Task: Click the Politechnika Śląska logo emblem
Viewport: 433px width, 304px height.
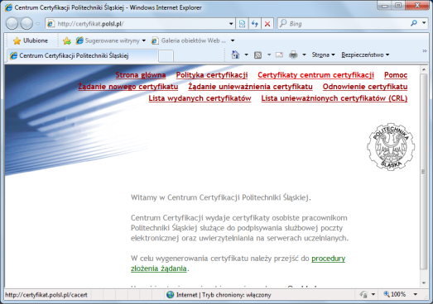Action: pyautogui.click(x=391, y=146)
